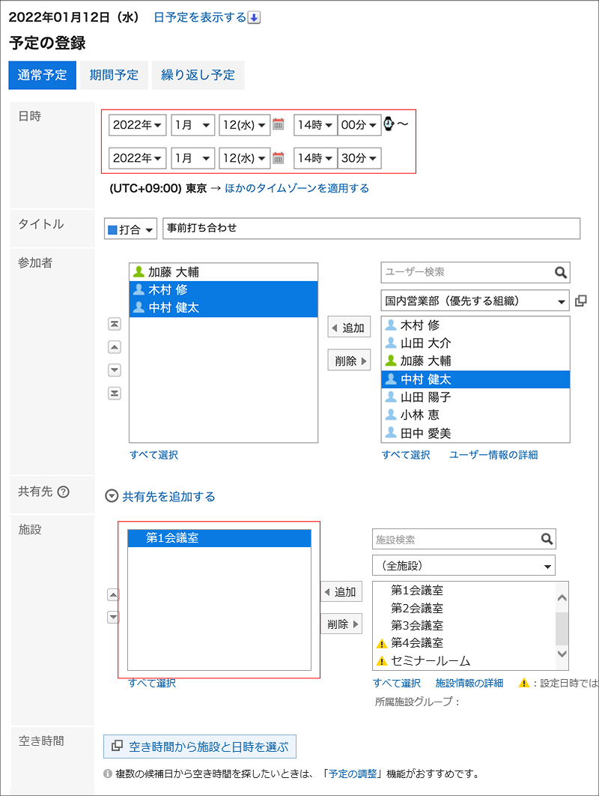Open the 全施設 facility group dropdown
The height and width of the screenshot is (796, 599).
[463, 566]
